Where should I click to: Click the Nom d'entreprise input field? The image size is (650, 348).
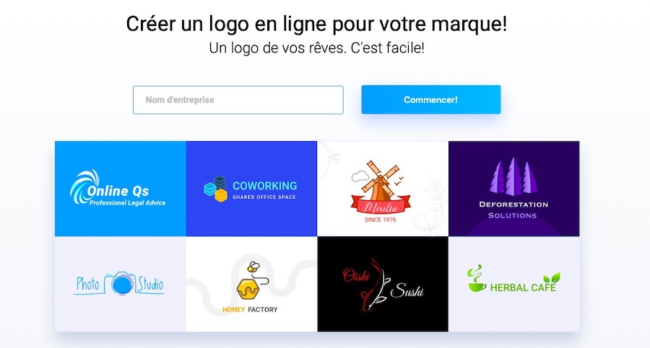click(x=238, y=99)
